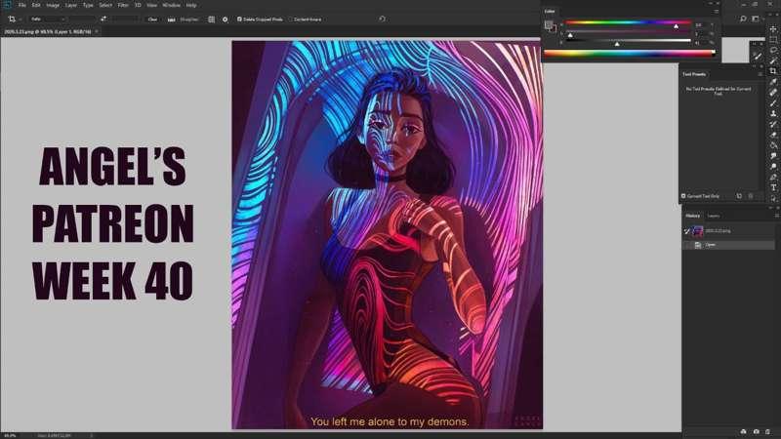Select the Clone Stamp tool
This screenshot has width=781, height=439.
click(773, 113)
